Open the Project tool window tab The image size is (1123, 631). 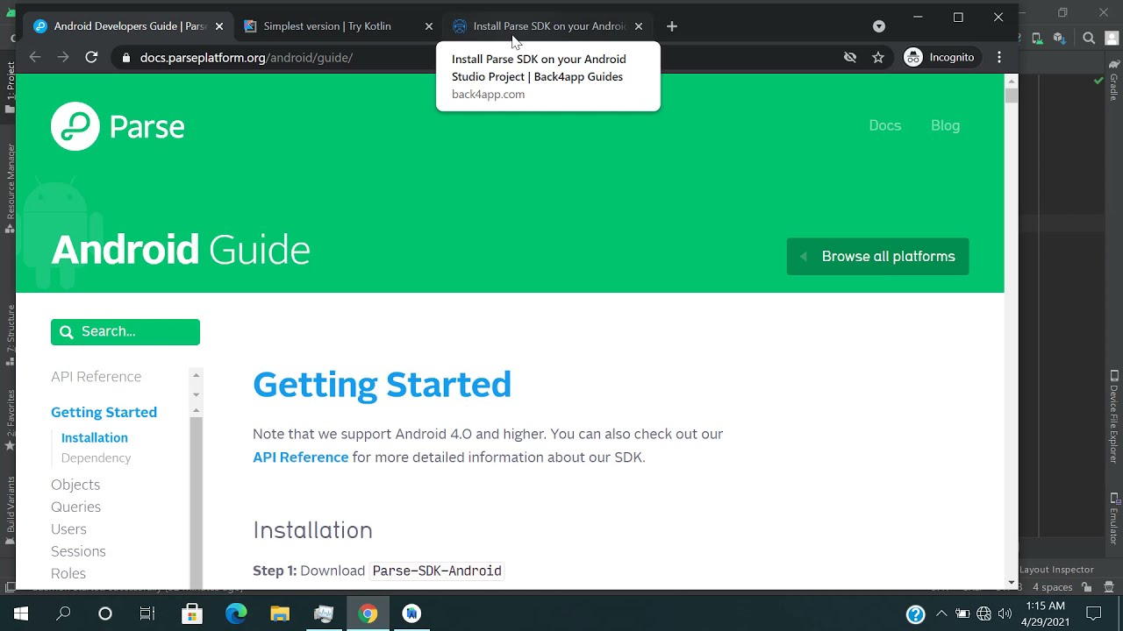pos(11,87)
